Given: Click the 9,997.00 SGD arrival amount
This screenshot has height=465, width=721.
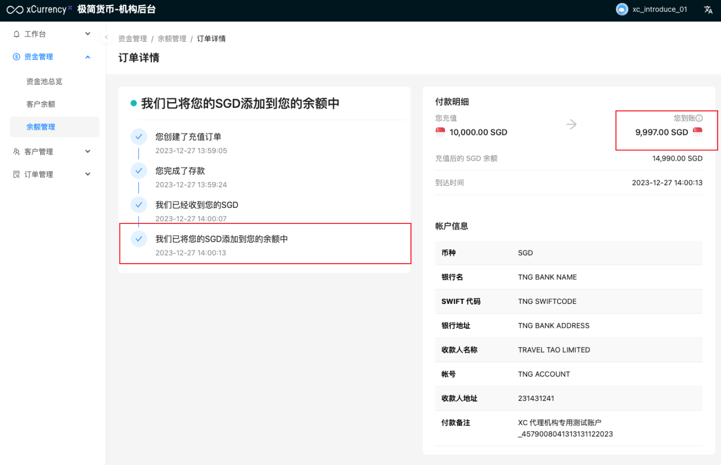Looking at the screenshot, I should [x=662, y=133].
